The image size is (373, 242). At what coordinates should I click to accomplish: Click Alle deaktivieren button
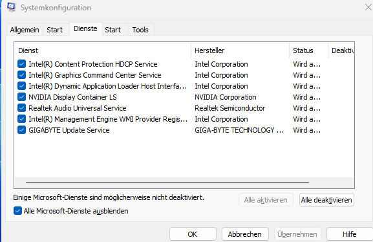pyautogui.click(x=326, y=200)
